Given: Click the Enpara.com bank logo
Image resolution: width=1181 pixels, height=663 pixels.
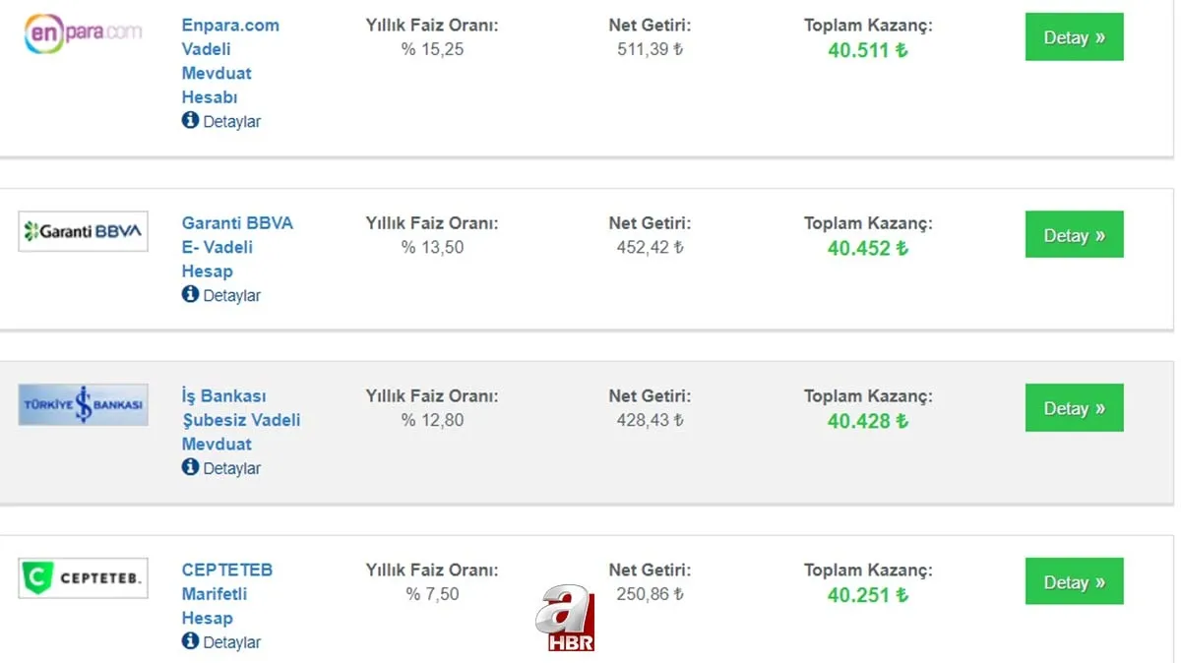Looking at the screenshot, I should click(x=83, y=33).
